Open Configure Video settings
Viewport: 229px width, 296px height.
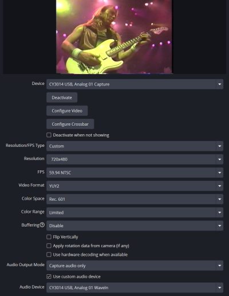pos(67,111)
